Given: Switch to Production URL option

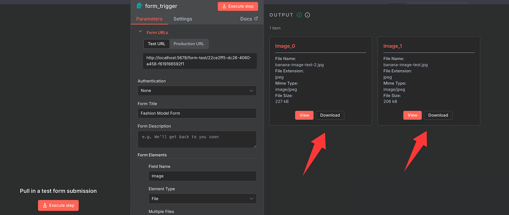Looking at the screenshot, I should 189,44.
